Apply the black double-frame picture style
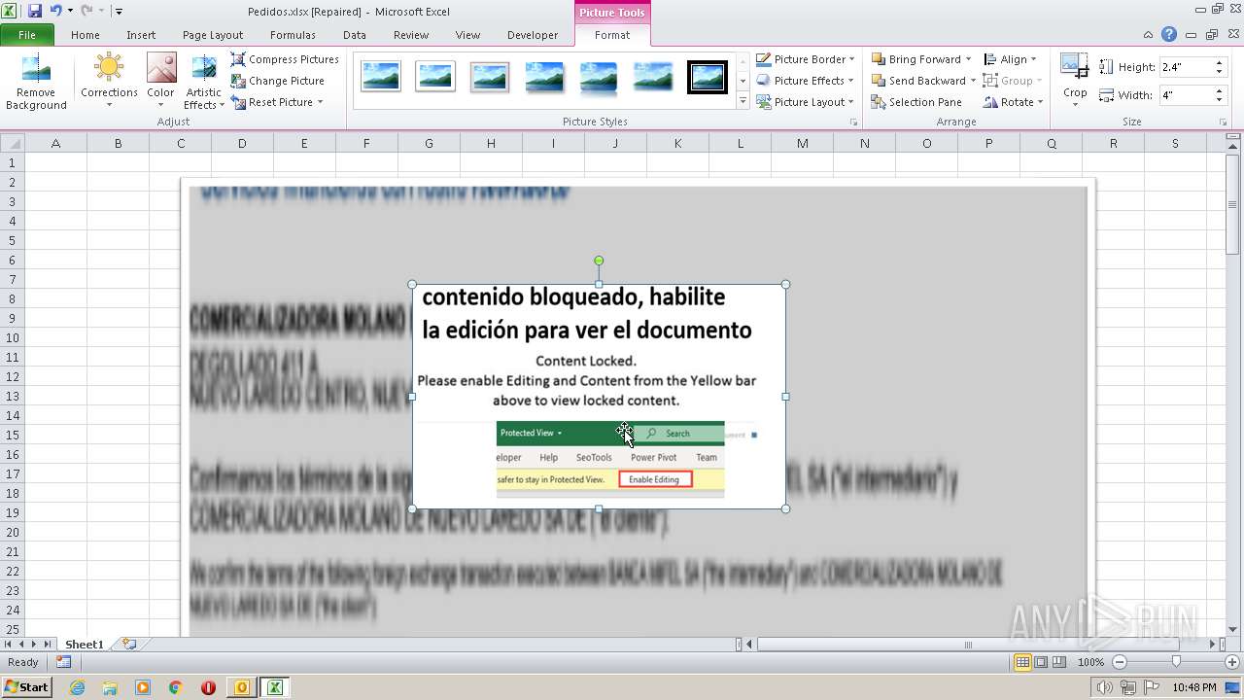The height and width of the screenshot is (700, 1244). tap(708, 76)
